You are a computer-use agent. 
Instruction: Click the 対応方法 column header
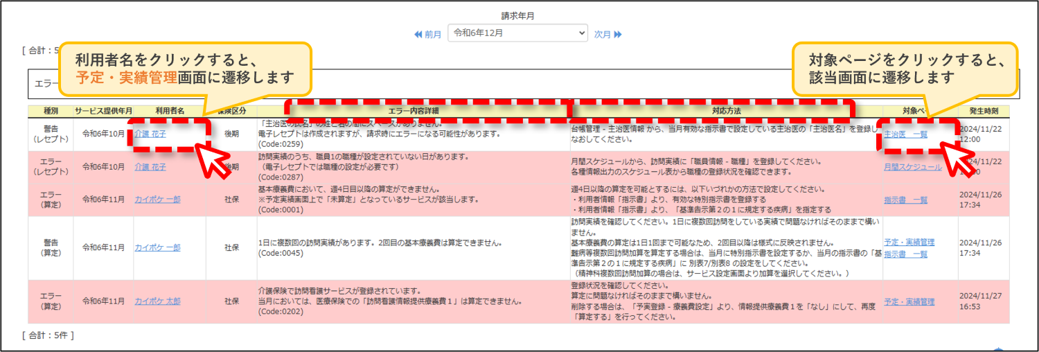click(726, 111)
